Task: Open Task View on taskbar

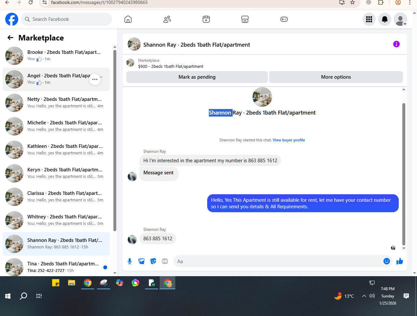Action: click(x=39, y=296)
